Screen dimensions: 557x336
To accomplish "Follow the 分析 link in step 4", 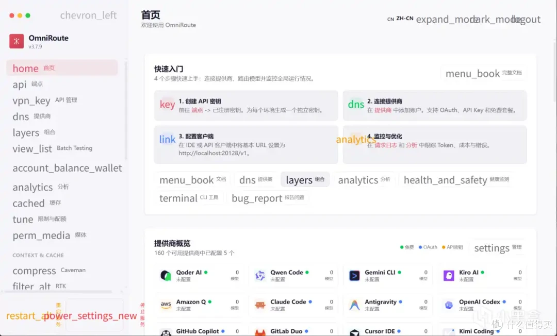I will click(412, 145).
